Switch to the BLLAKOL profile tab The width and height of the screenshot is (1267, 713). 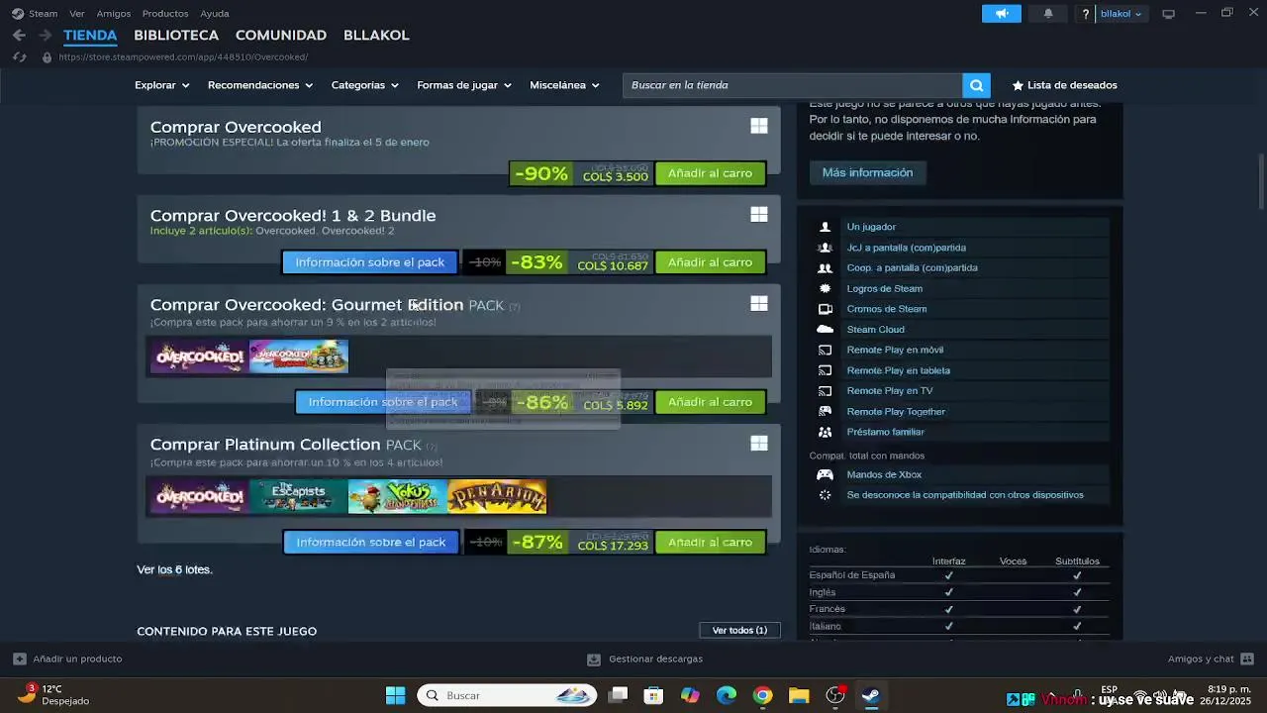click(376, 35)
